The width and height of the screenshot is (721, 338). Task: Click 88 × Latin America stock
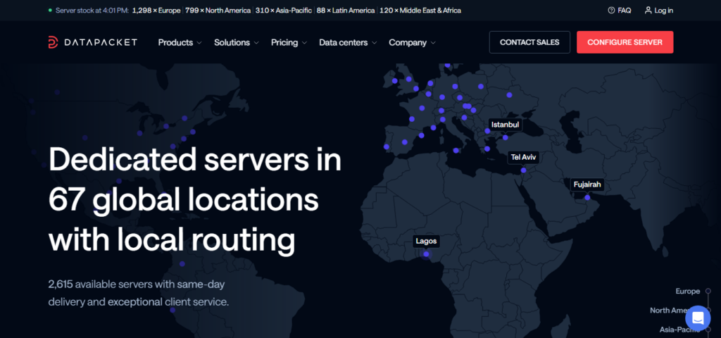click(346, 10)
